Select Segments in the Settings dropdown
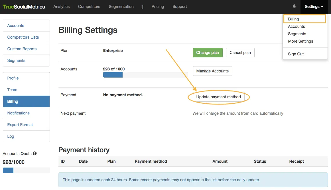331x190 pixels. coord(297,34)
